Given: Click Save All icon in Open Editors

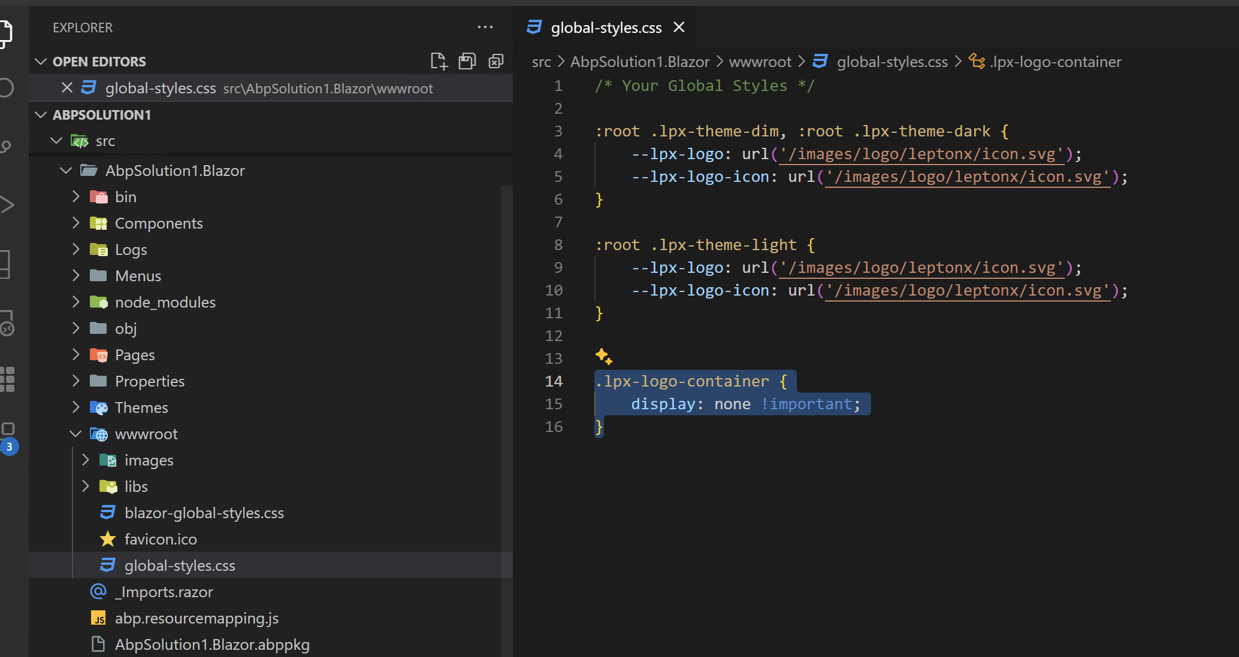Looking at the screenshot, I should [x=467, y=61].
